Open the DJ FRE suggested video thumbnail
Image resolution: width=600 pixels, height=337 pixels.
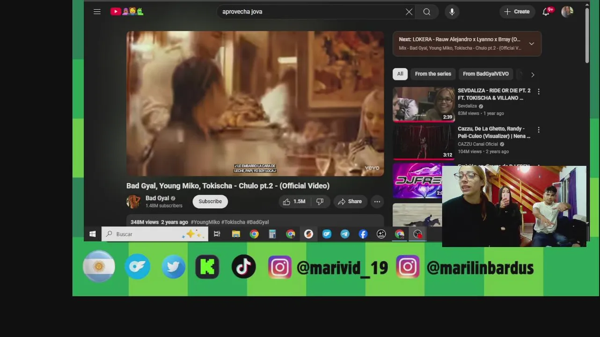[417, 181]
